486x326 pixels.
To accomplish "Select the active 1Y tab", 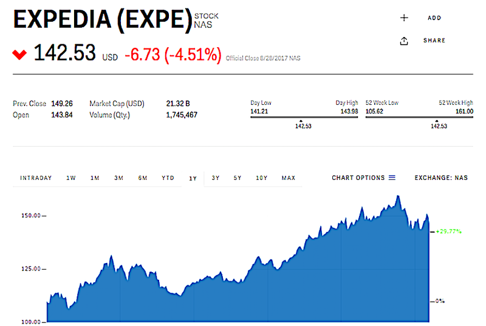I will point(193,179).
